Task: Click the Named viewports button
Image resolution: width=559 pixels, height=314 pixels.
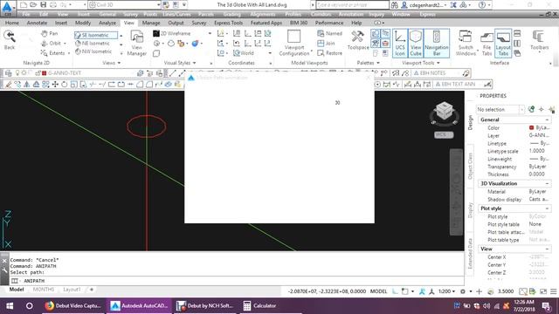Action: [330, 33]
